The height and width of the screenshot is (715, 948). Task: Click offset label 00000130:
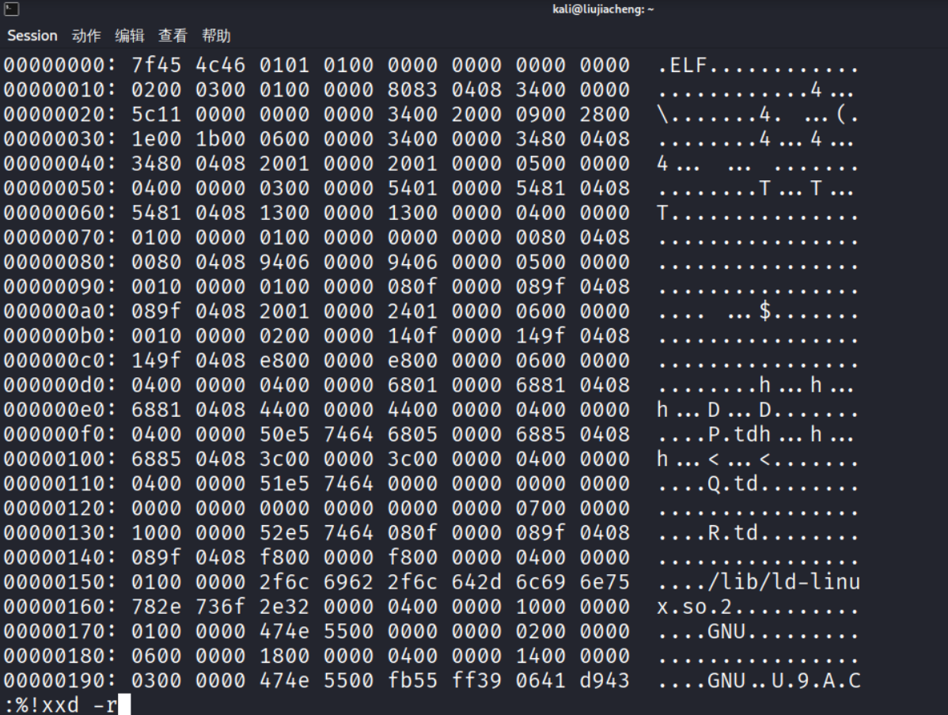coord(60,533)
